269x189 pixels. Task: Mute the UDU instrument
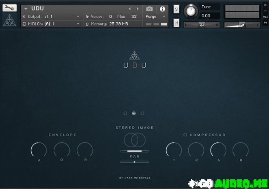pyautogui.click(x=176, y=23)
